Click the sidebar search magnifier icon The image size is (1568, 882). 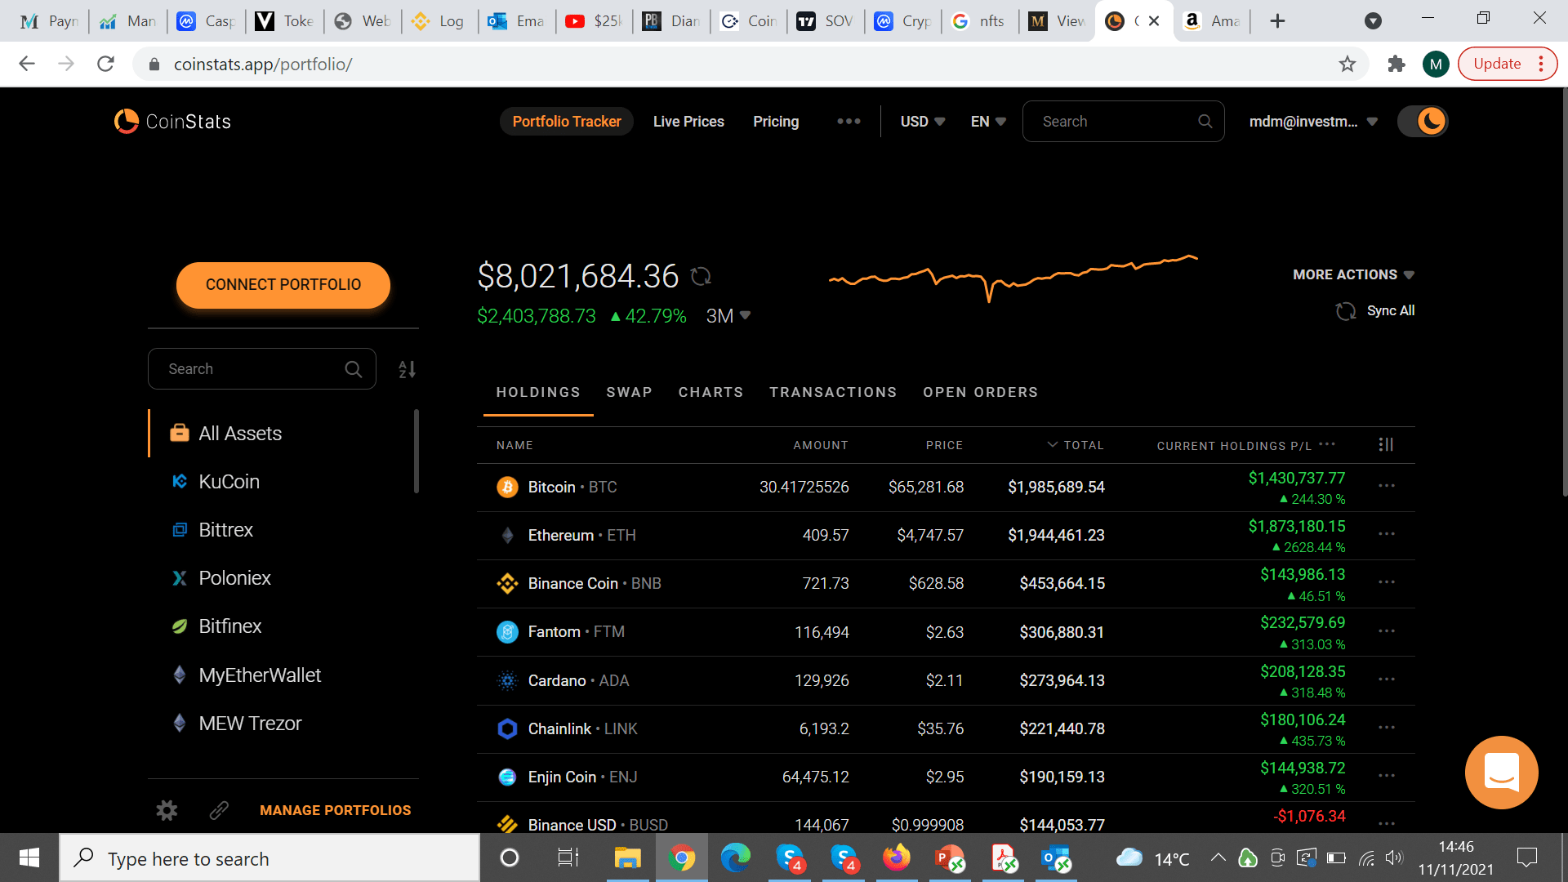(353, 369)
